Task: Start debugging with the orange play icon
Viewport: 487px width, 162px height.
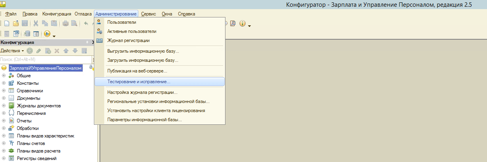Action: click(x=47, y=34)
